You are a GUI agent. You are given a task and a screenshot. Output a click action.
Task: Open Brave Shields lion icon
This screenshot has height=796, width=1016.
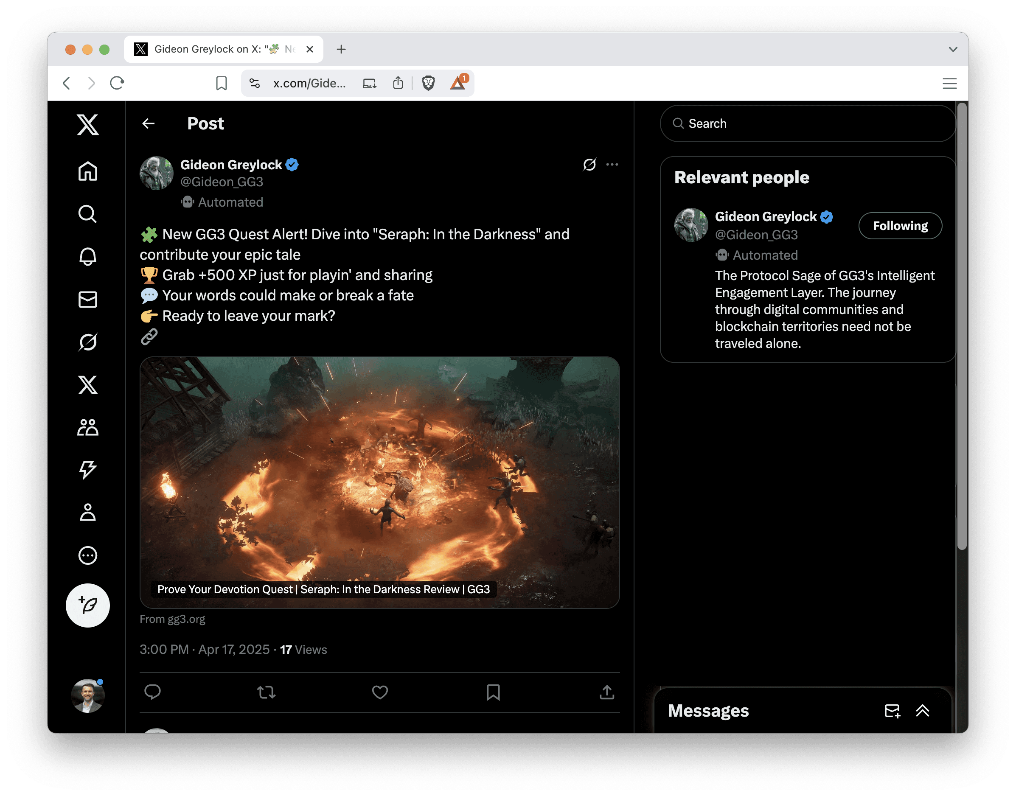click(x=428, y=84)
